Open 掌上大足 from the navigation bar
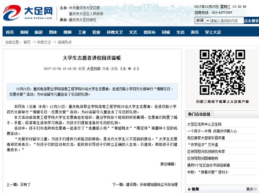The height and width of the screenshot is (193, 259). coord(213,32)
